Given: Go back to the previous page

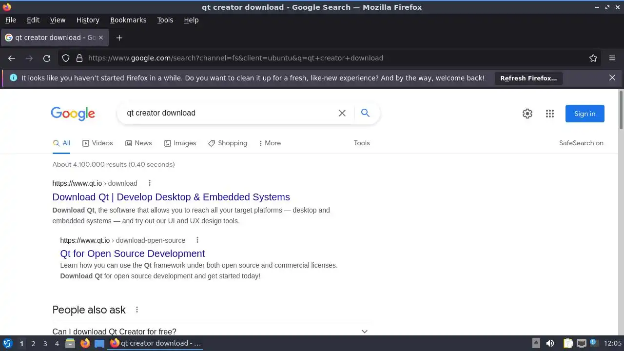Looking at the screenshot, I should 12,58.
